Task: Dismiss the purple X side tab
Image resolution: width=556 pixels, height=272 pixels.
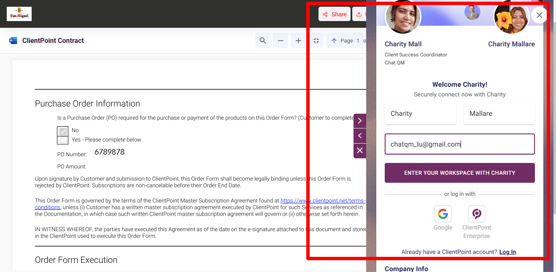Action: click(x=360, y=150)
